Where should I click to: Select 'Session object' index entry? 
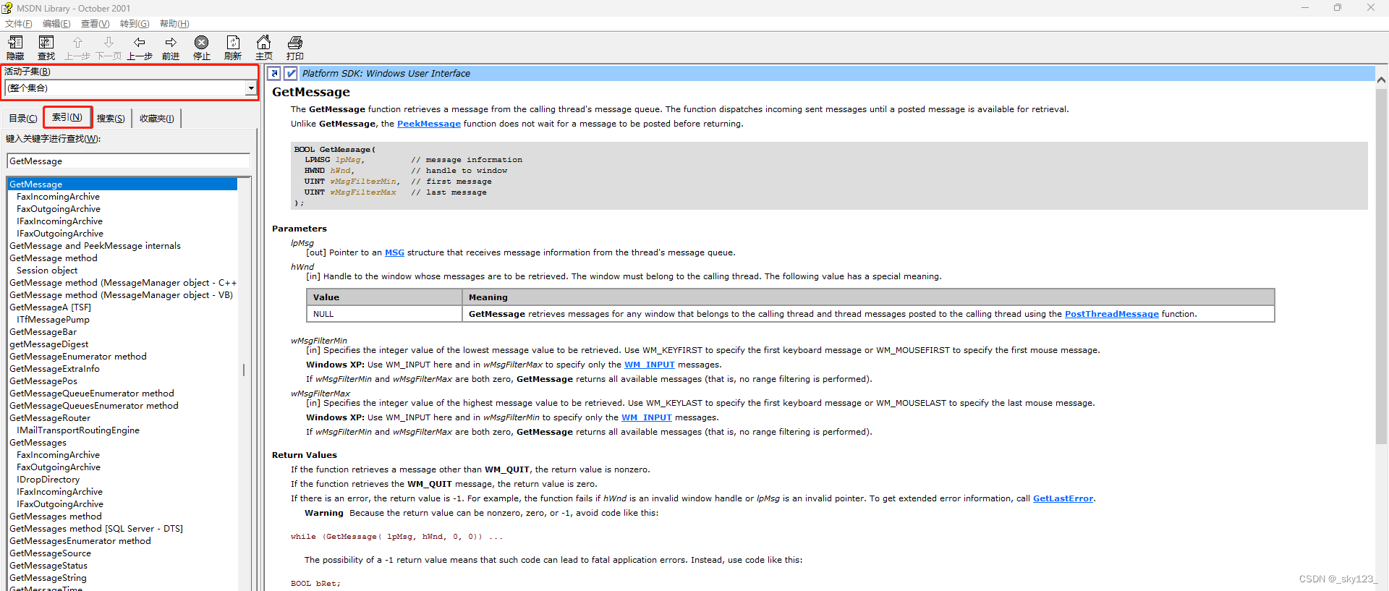(x=47, y=271)
